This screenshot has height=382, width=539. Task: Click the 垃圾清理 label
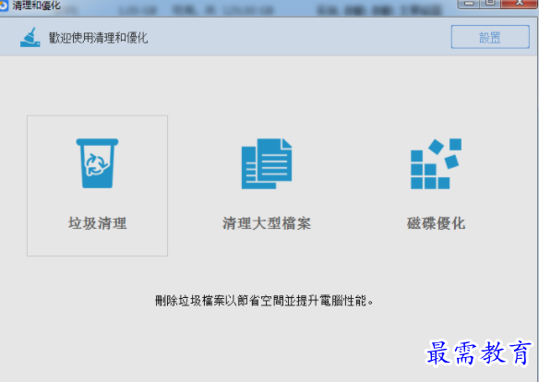click(98, 223)
